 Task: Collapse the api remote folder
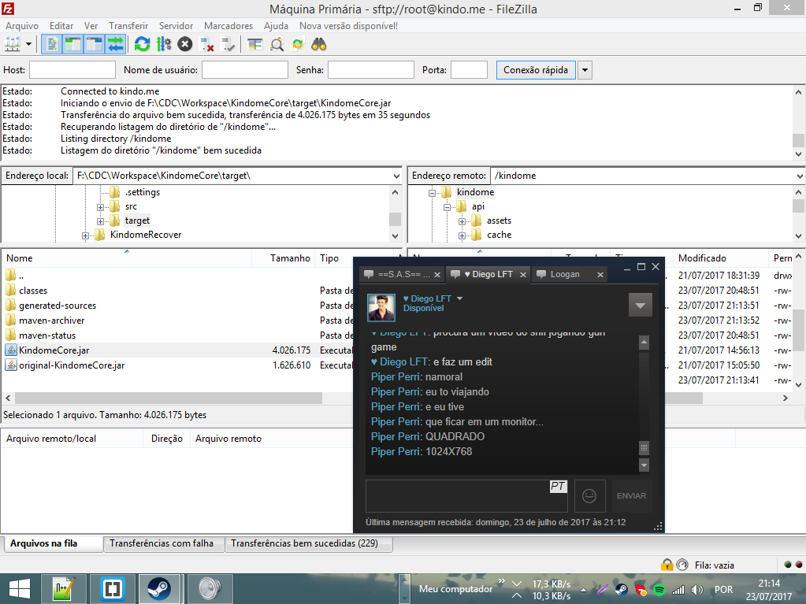tap(448, 207)
